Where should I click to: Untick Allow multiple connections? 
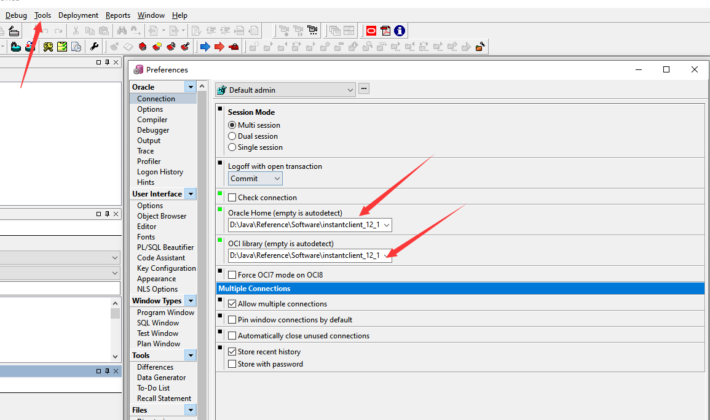pos(232,304)
